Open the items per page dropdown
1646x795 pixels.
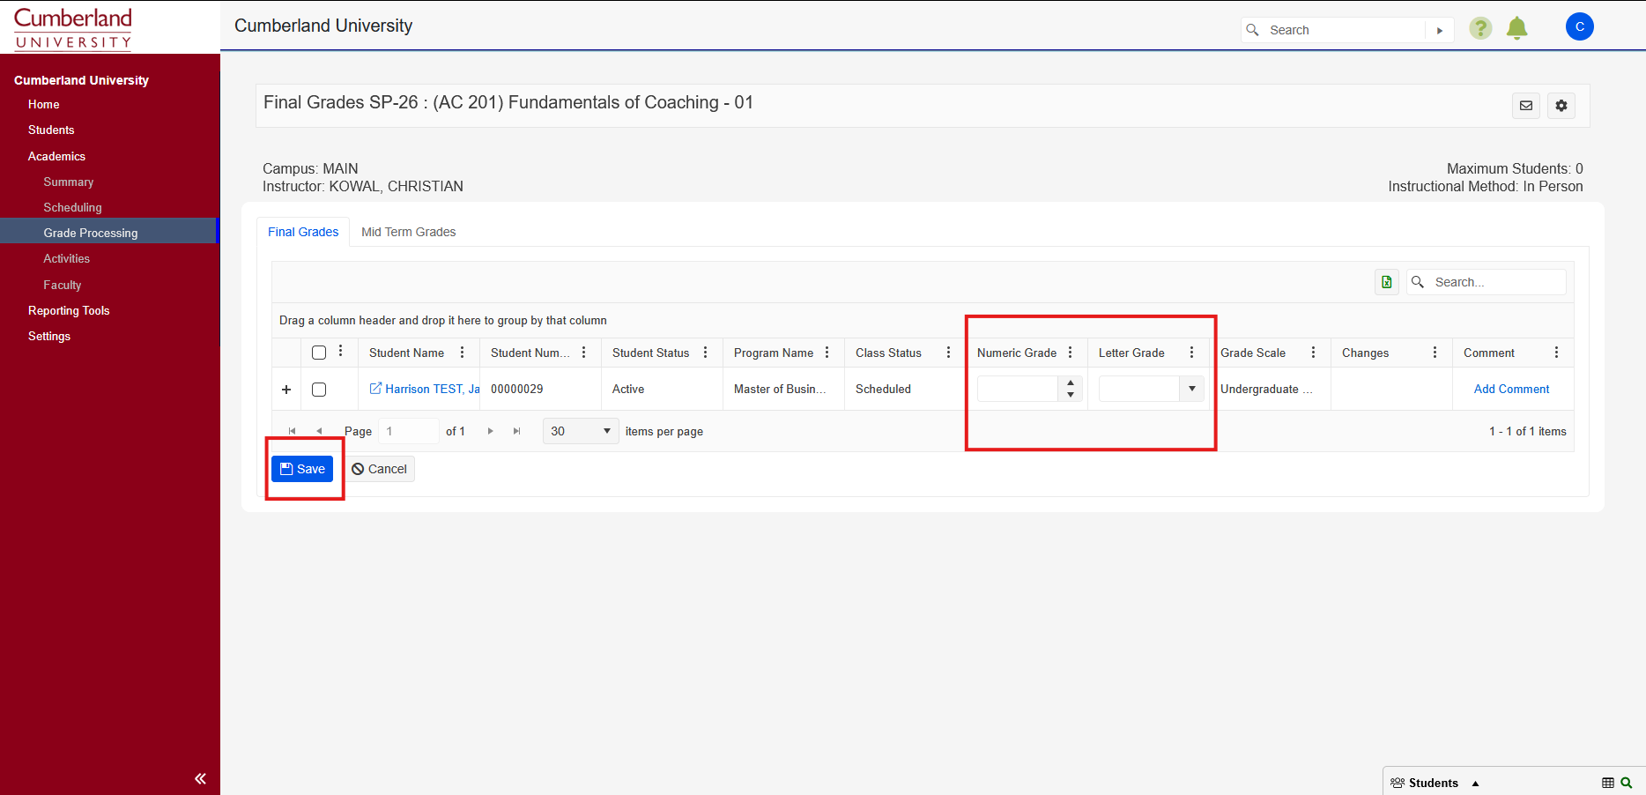pos(582,431)
